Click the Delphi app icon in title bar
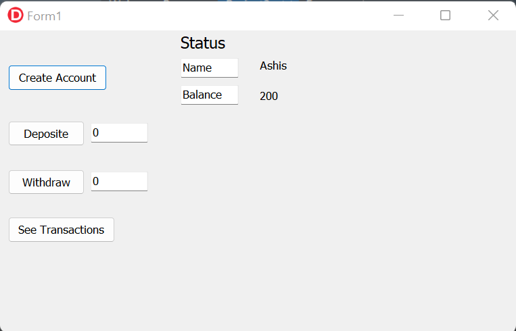 coord(16,15)
